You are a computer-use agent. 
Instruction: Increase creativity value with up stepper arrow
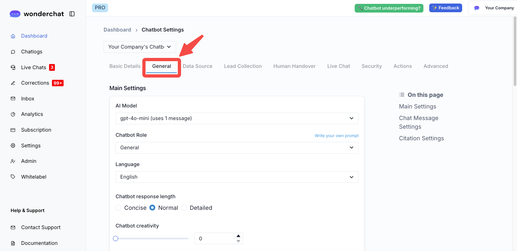click(x=238, y=236)
